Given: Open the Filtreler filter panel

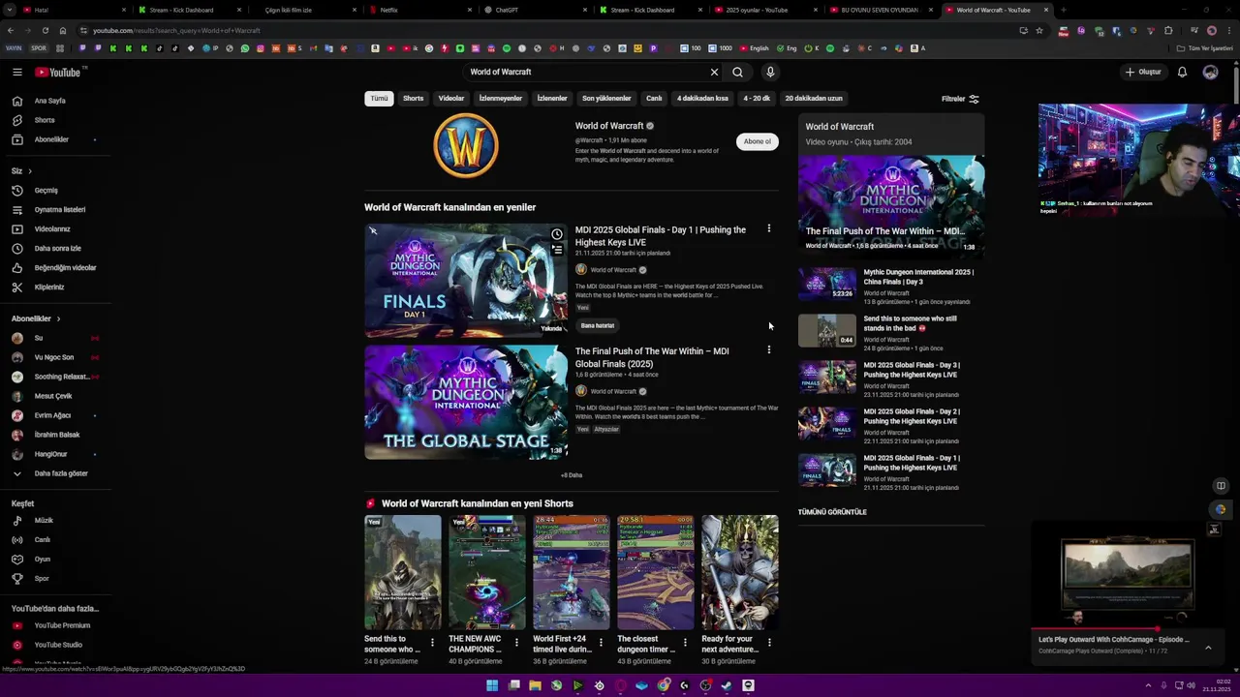Looking at the screenshot, I should [960, 99].
